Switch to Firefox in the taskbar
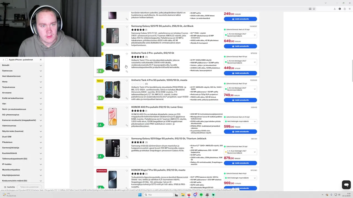 pyautogui.click(x=189, y=195)
